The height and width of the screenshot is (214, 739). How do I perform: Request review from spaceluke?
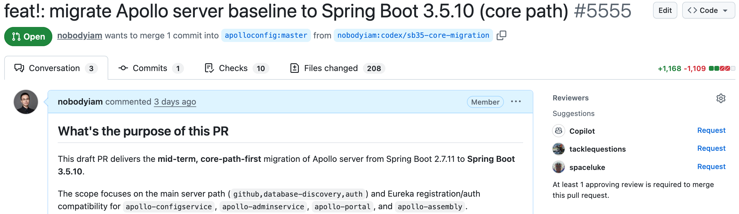711,167
